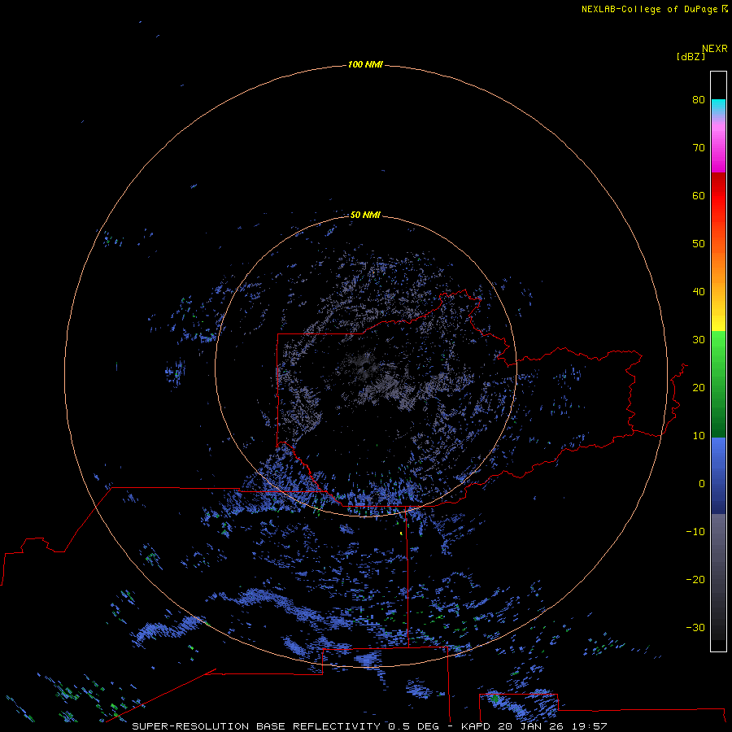Screen dimensions: 732x732
Task: Click the 10 dBZ scale value
Action: 699,436
